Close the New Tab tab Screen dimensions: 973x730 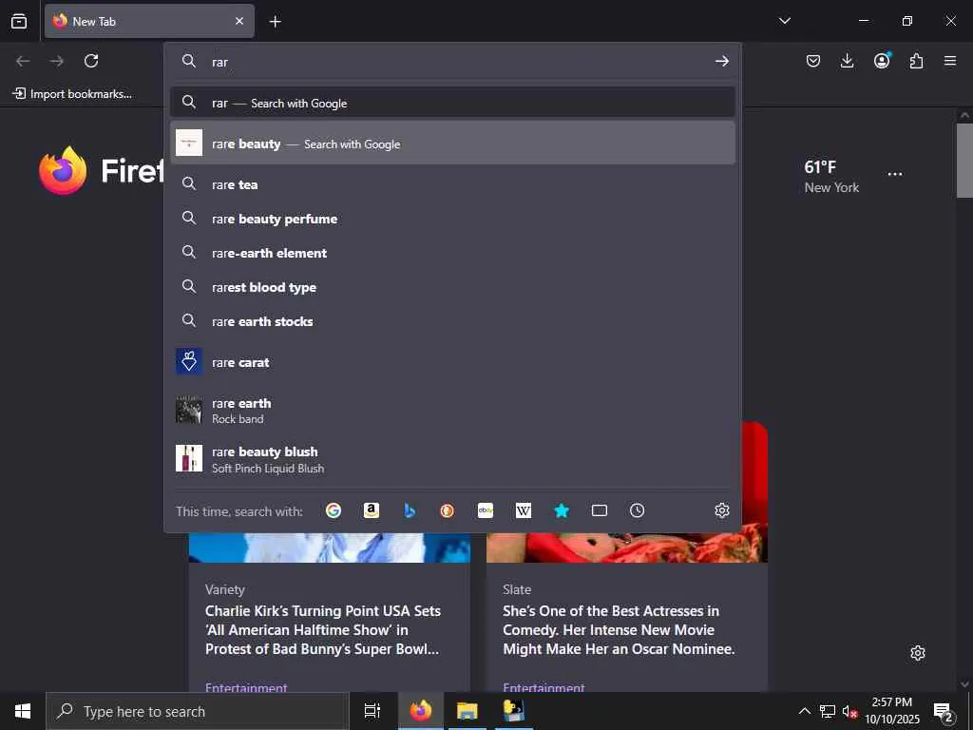(x=239, y=21)
